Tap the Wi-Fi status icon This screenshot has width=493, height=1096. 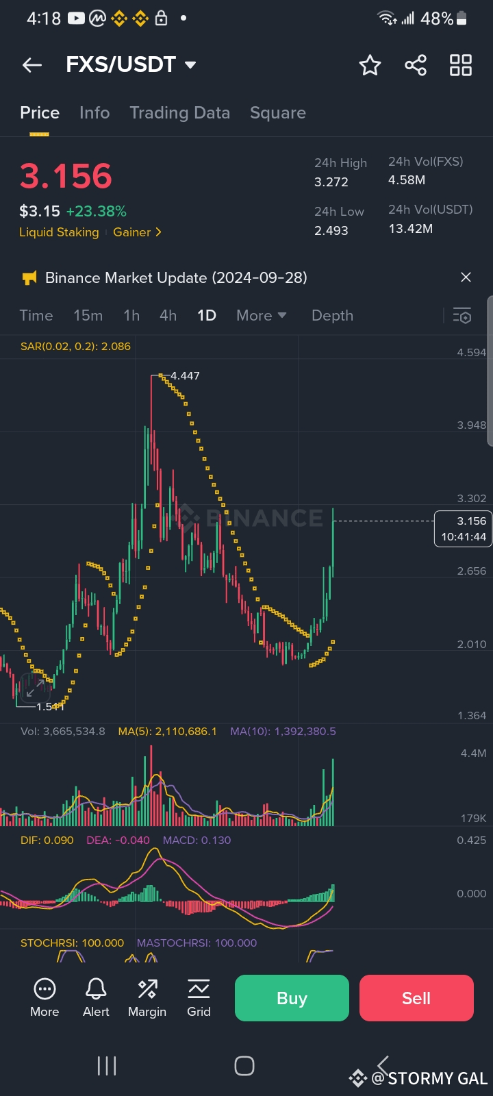(x=387, y=18)
